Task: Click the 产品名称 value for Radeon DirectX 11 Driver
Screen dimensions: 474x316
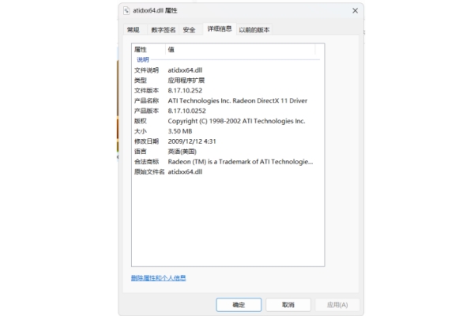Action: (x=237, y=101)
